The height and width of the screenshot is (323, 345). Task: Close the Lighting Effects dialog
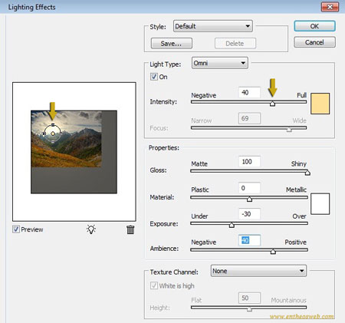330,7
